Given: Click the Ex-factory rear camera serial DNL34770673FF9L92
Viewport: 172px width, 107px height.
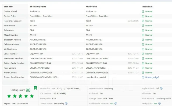Looking at the screenshot, I should point(40,68).
